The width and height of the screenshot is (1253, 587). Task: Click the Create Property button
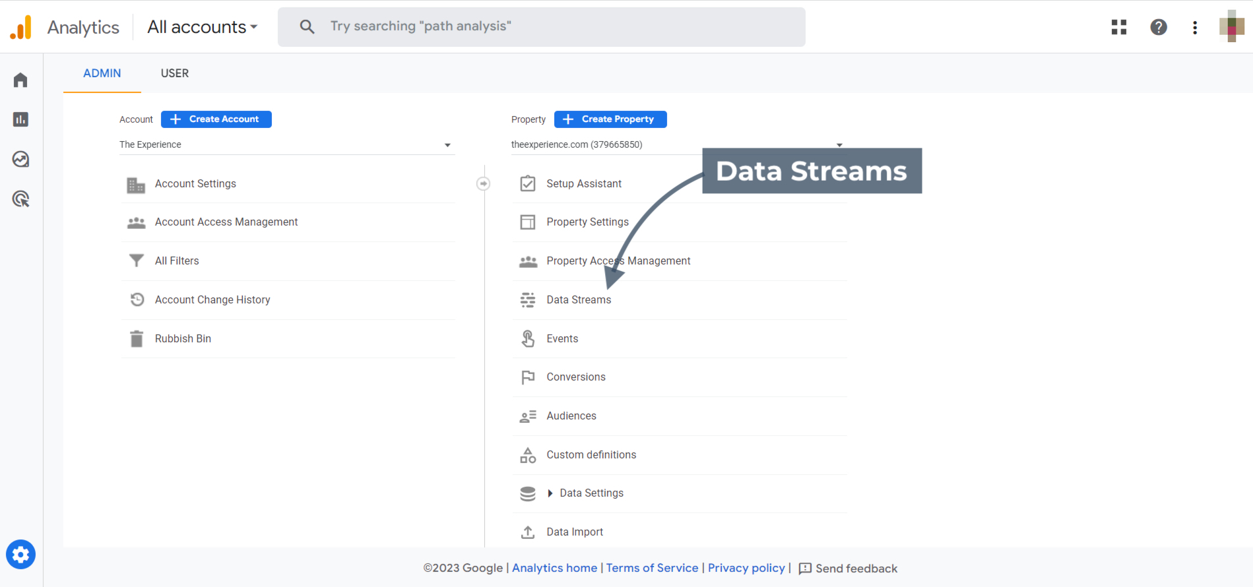pos(610,119)
